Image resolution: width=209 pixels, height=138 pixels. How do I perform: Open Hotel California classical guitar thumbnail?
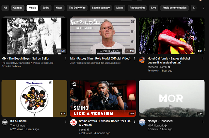tap(172, 36)
